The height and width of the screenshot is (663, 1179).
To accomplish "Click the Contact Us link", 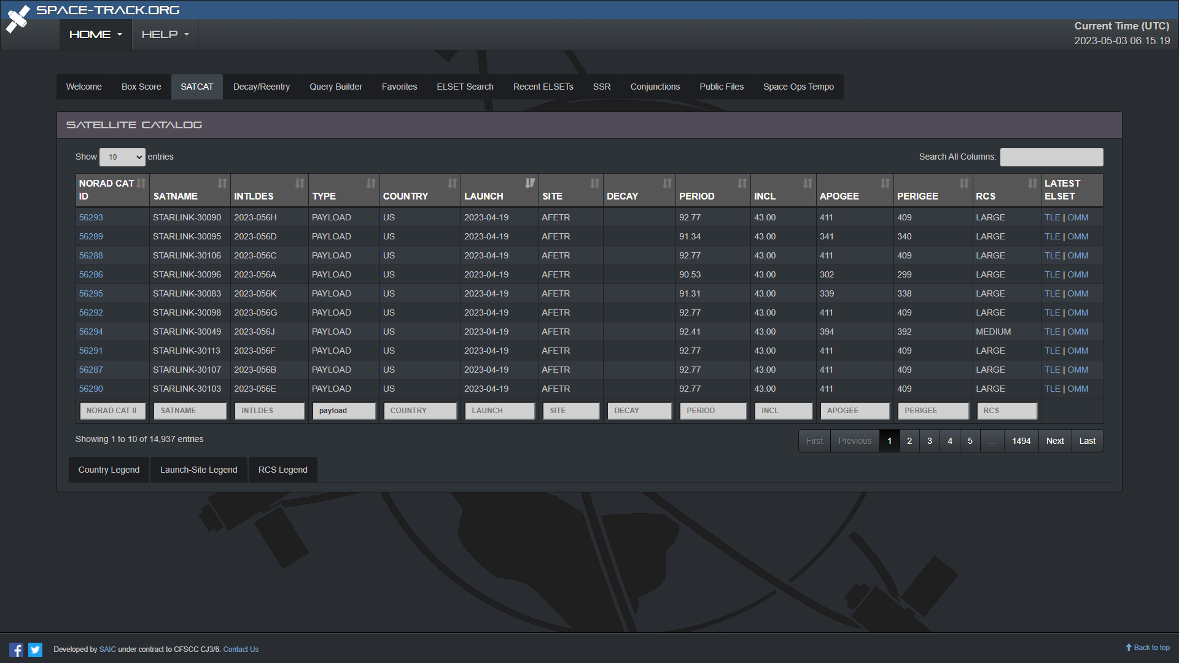I will click(241, 649).
